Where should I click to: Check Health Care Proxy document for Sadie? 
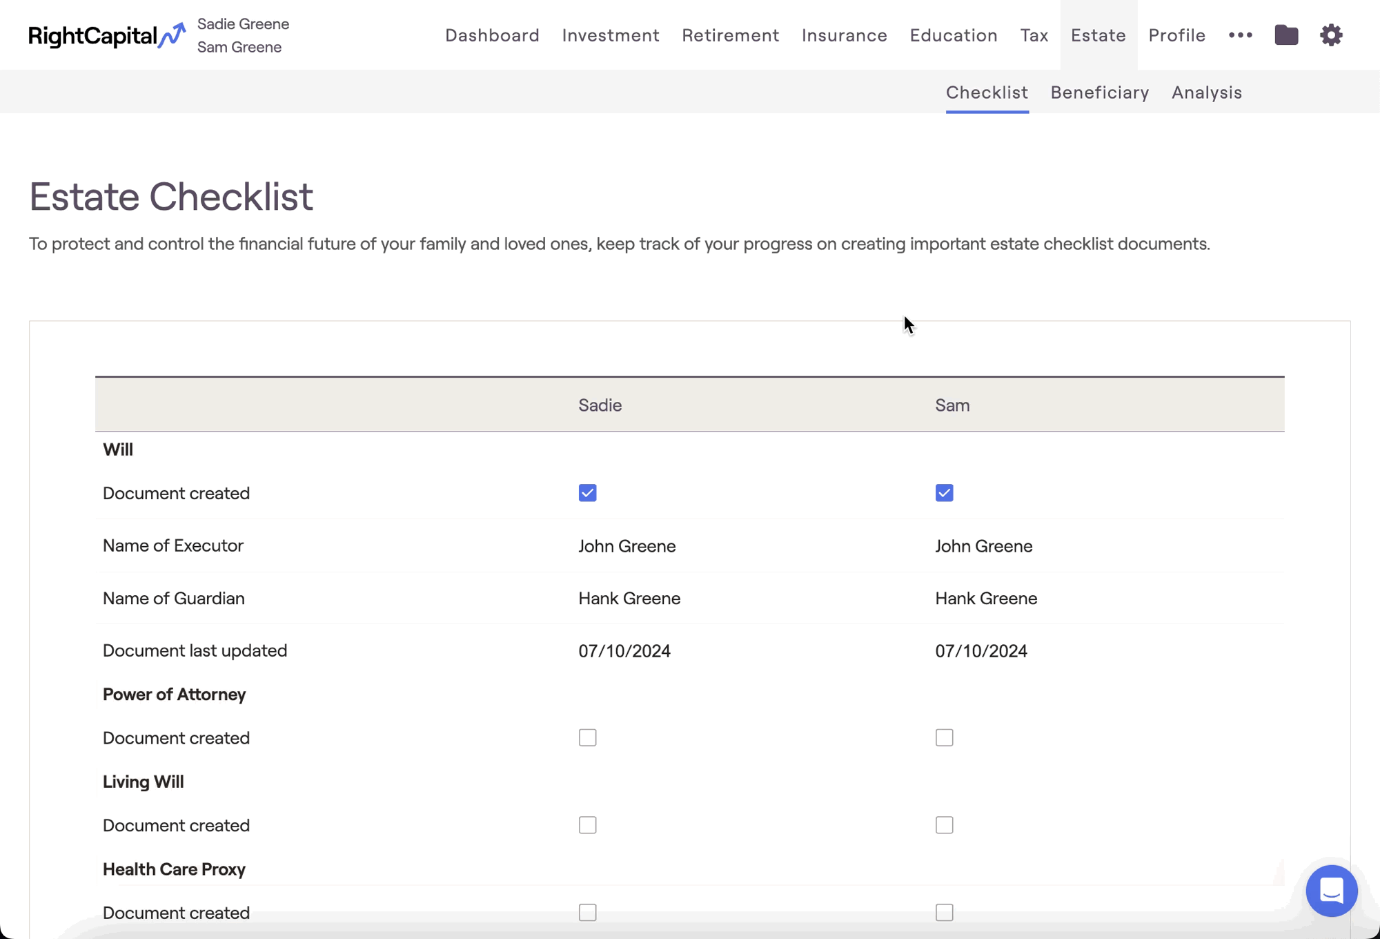(x=587, y=912)
